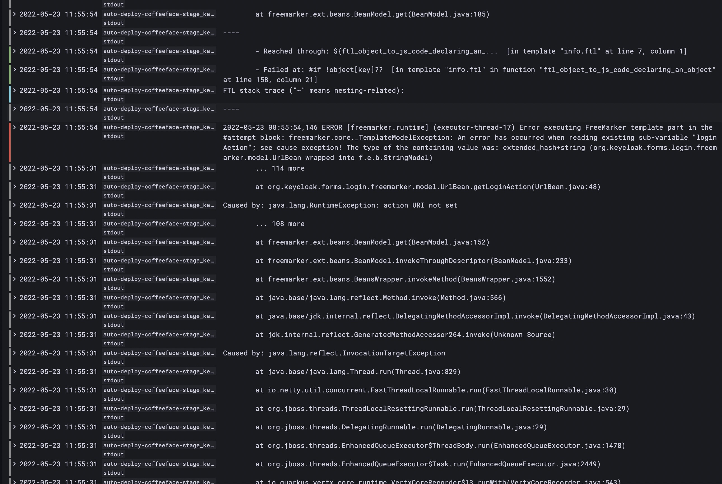Viewport: 722px width, 484px height.
Task: Click the '... 108 more' message text
Action: click(x=280, y=224)
